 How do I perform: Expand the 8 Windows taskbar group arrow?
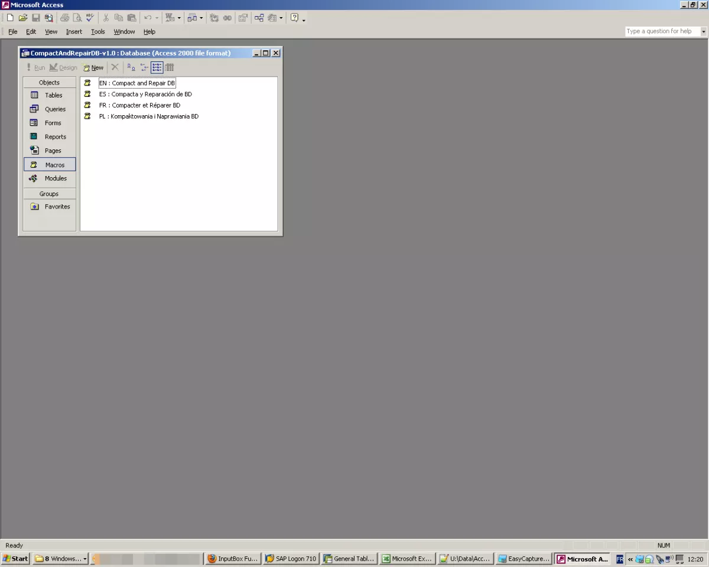(x=85, y=559)
